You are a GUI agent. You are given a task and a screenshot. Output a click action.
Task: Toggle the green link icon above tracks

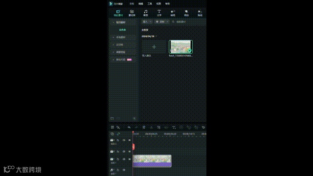point(118,134)
